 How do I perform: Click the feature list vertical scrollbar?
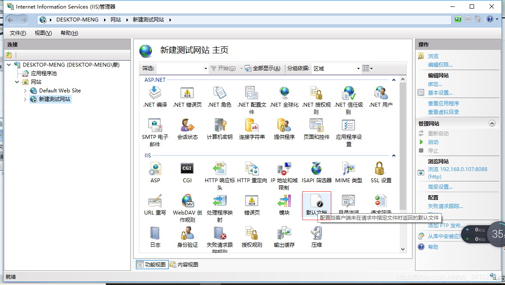tap(403, 164)
